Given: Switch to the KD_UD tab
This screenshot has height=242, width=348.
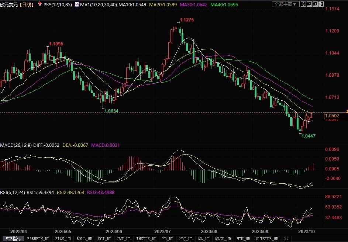Looking at the screenshot, I should (168, 239).
